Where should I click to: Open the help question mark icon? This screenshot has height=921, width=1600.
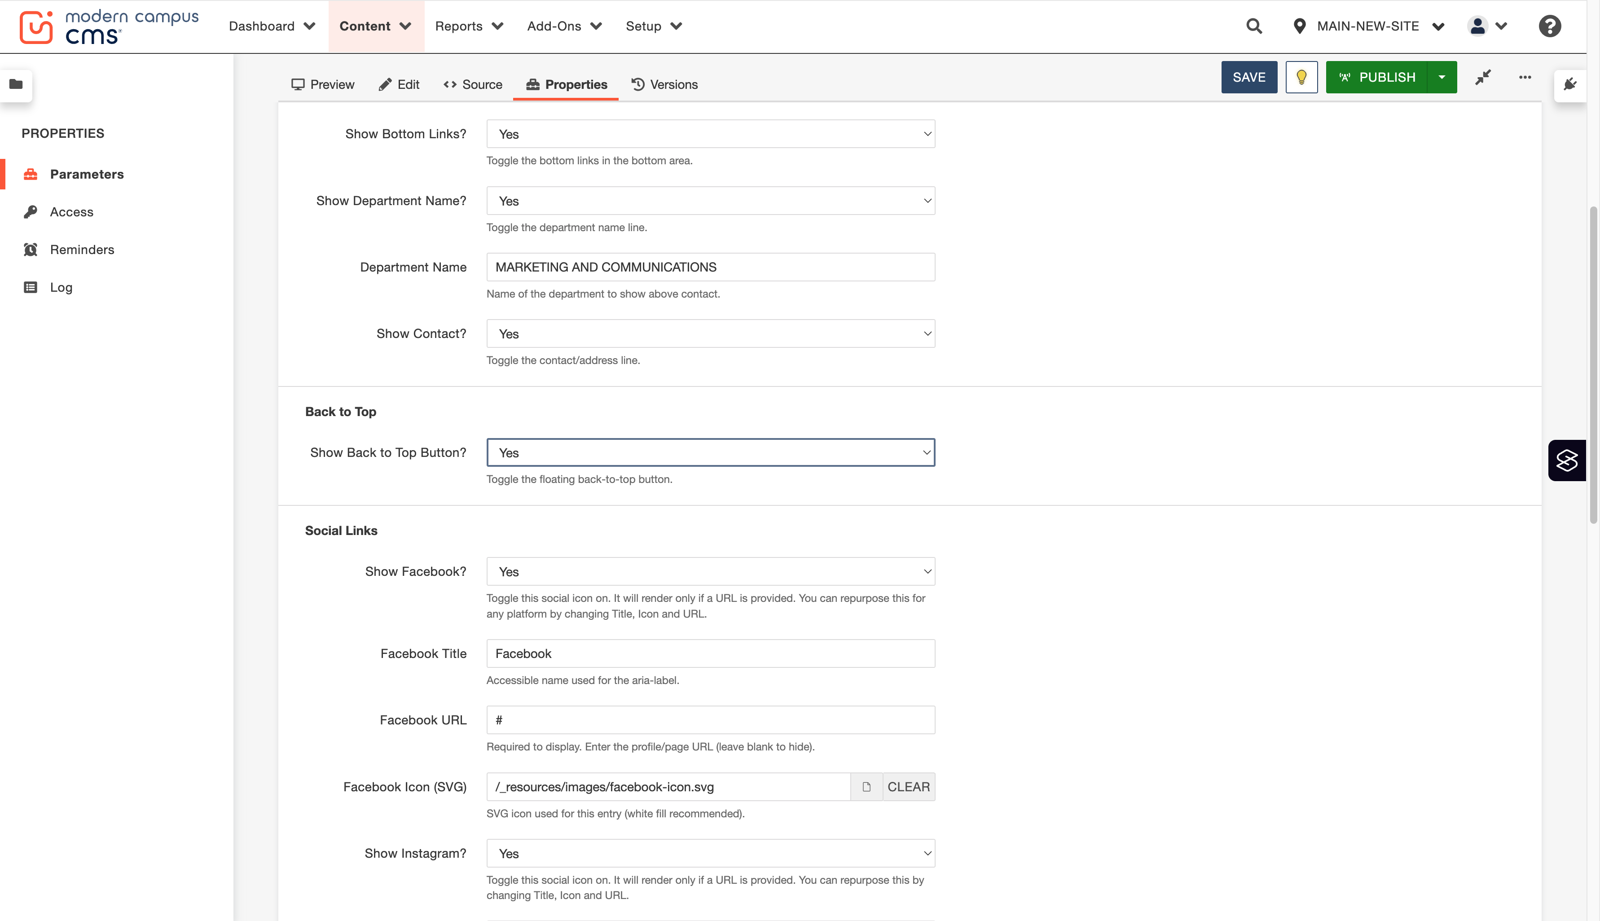(1549, 26)
